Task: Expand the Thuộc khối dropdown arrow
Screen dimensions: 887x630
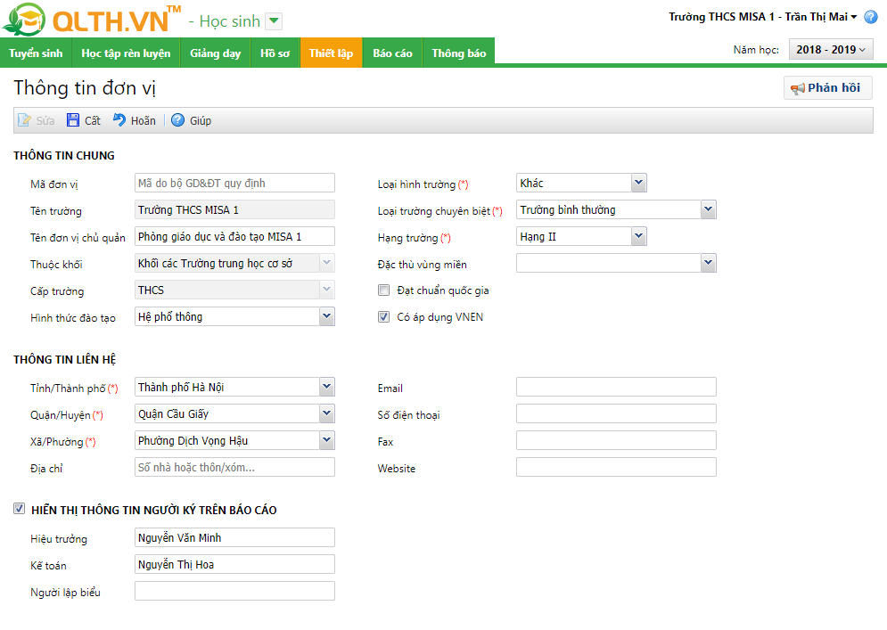Action: (326, 262)
